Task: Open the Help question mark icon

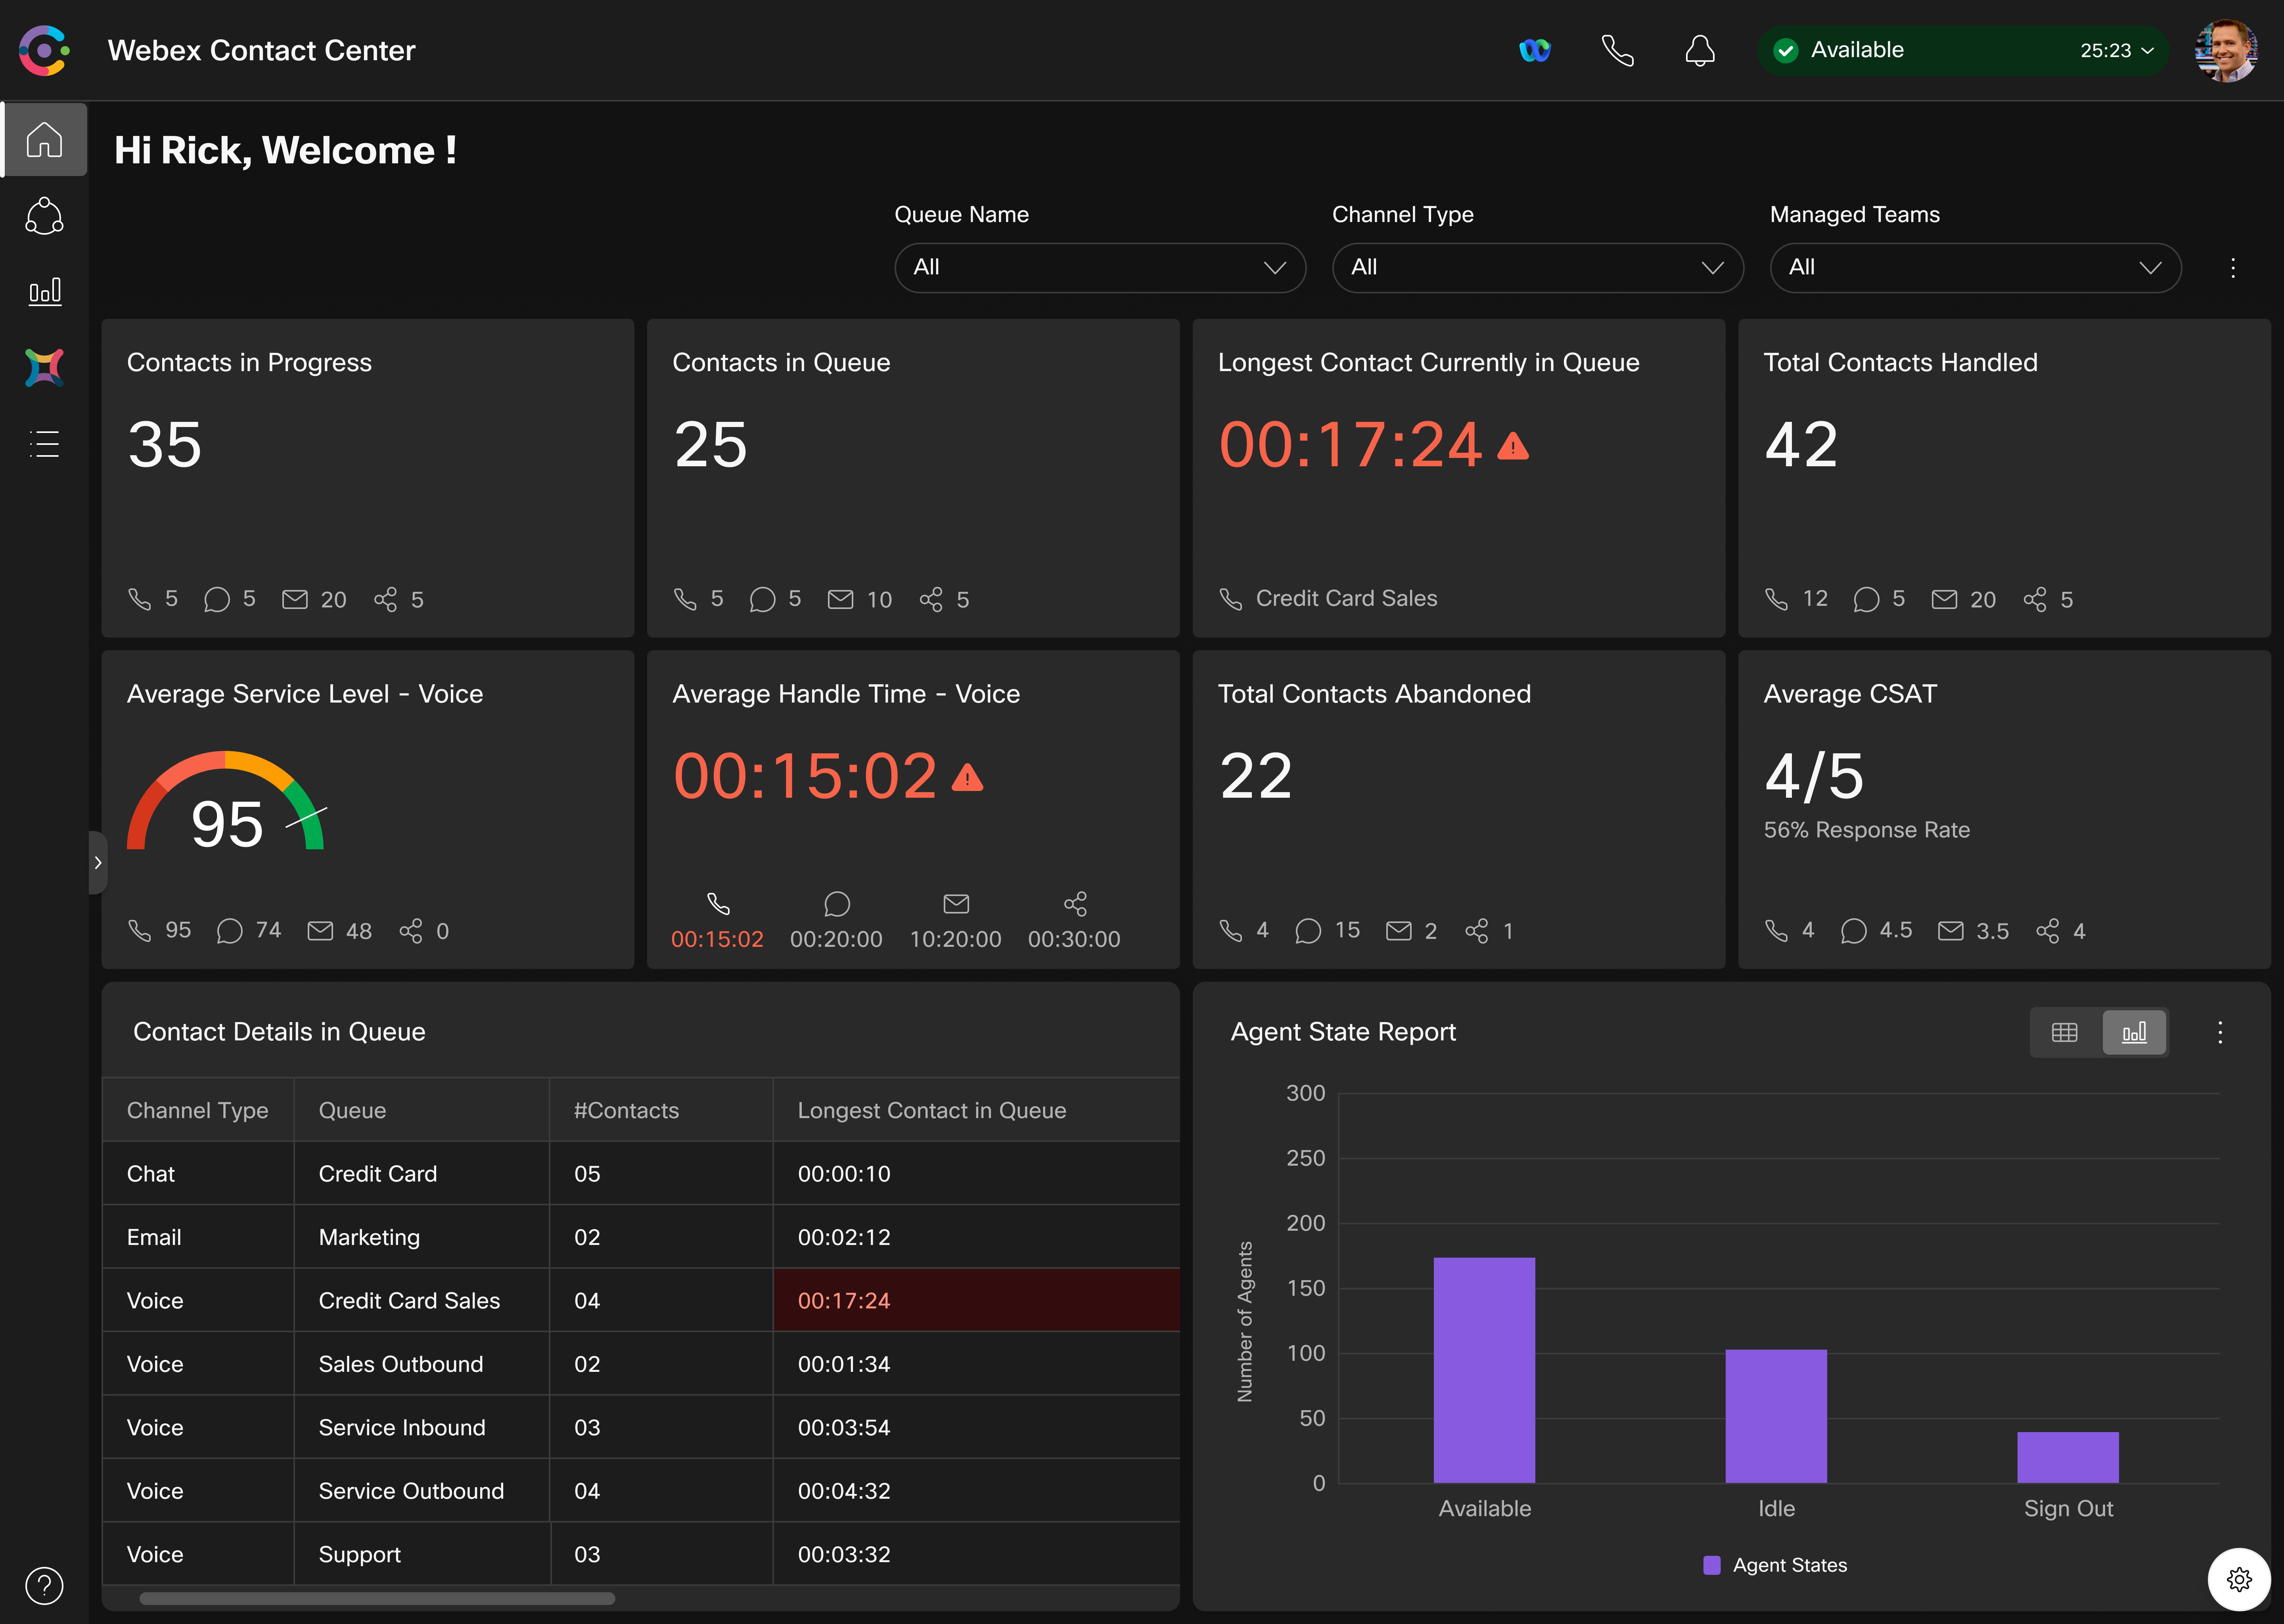Action: tap(44, 1585)
